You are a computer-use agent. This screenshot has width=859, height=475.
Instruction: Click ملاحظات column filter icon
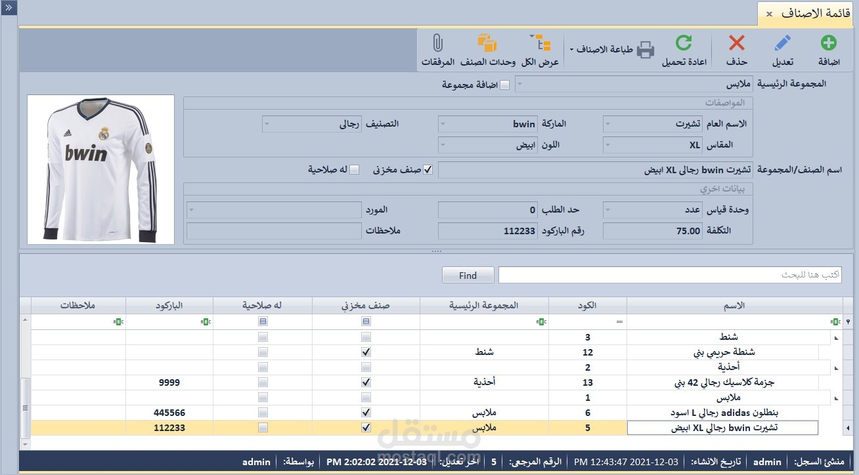pyautogui.click(x=118, y=321)
